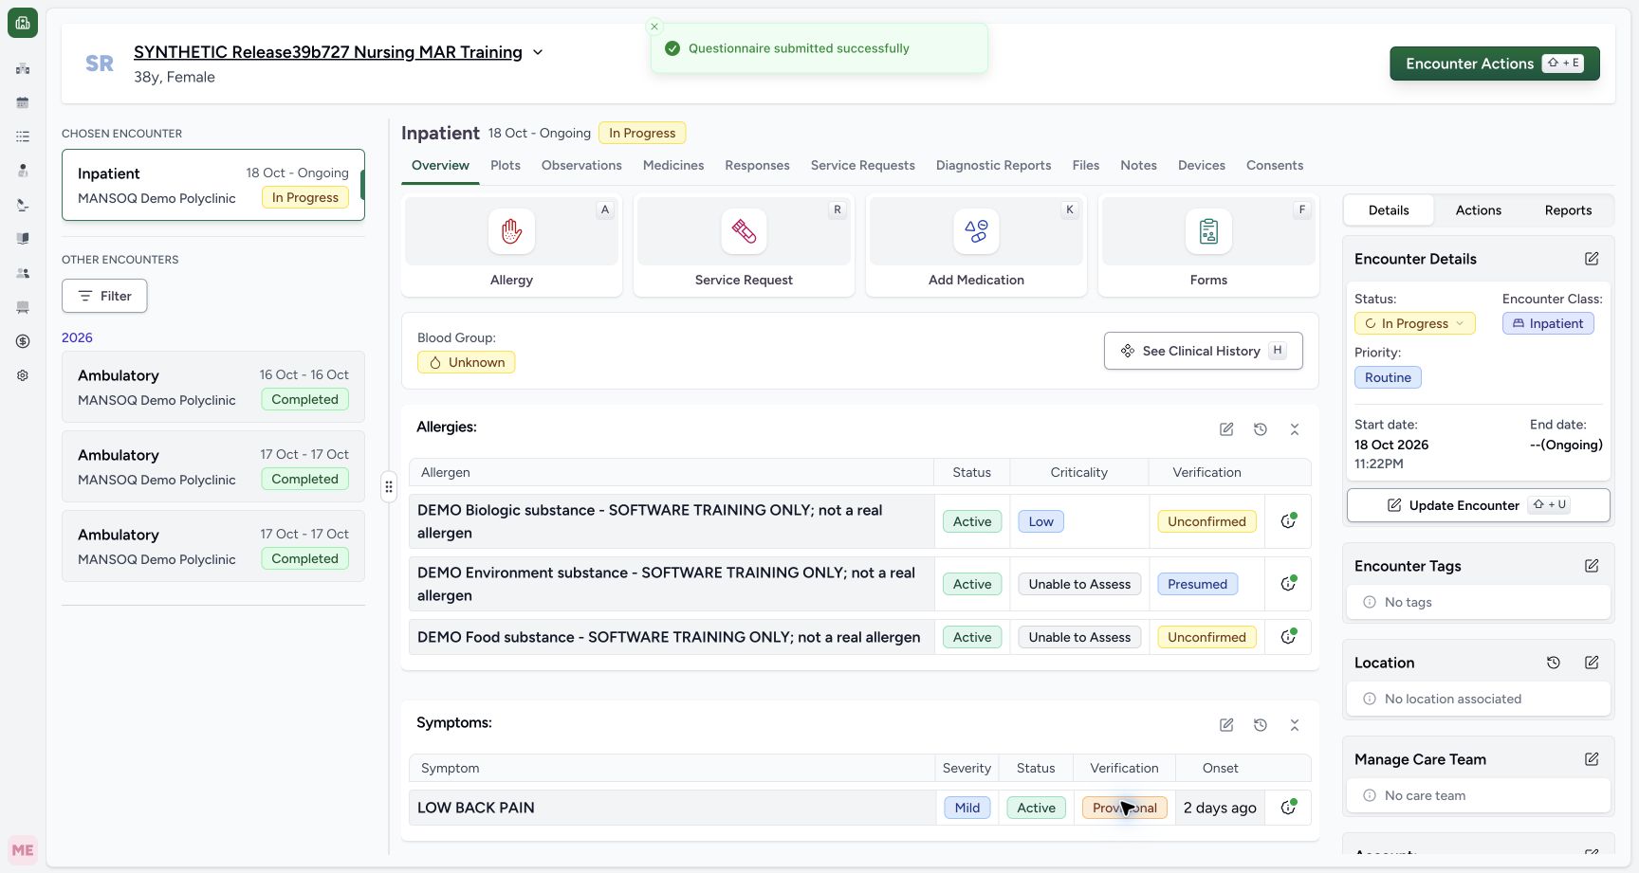Image resolution: width=1639 pixels, height=873 pixels.
Task: Open the Forms clipboard icon
Action: pos(1208,231)
